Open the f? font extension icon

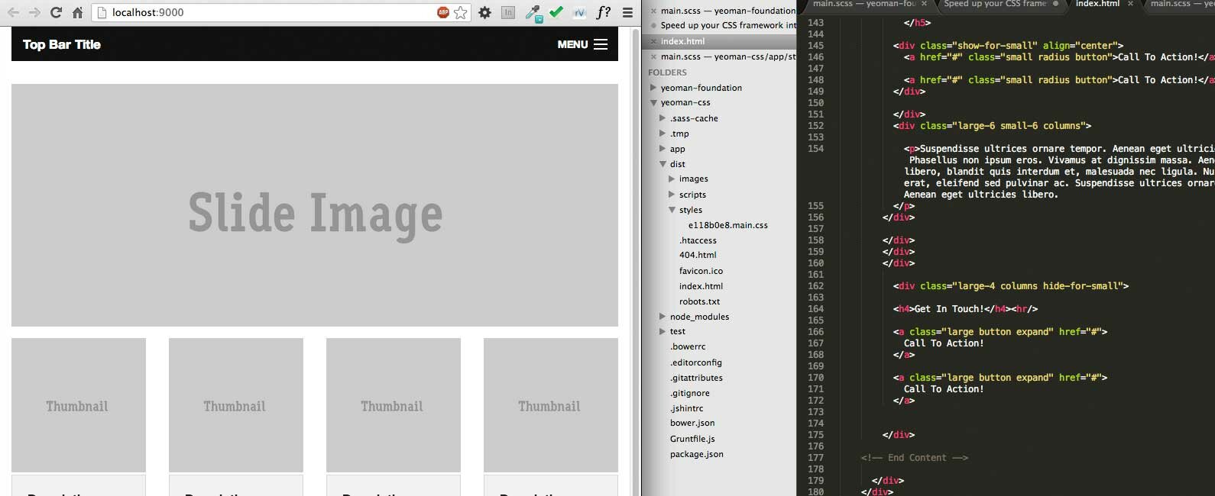(x=604, y=12)
